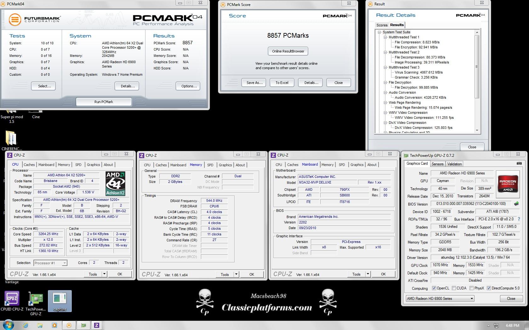Click Close button in PCMark Score window

[338, 83]
